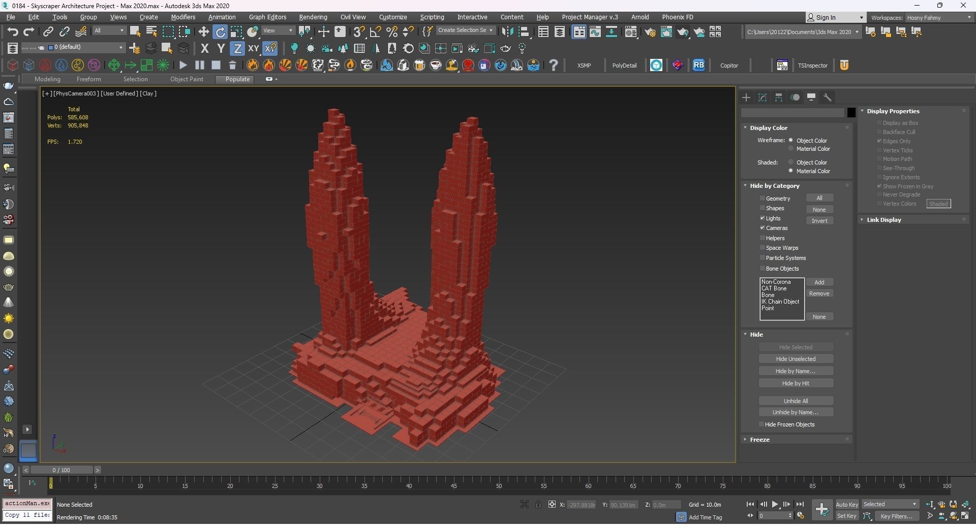Click the large Set Keys plus button
This screenshot has width=976, height=528.
click(x=821, y=510)
